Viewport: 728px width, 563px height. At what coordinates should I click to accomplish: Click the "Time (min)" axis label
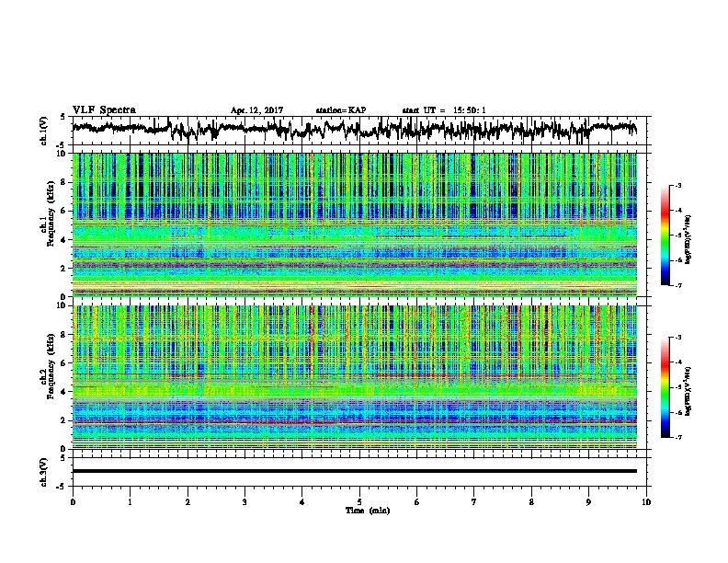[368, 511]
